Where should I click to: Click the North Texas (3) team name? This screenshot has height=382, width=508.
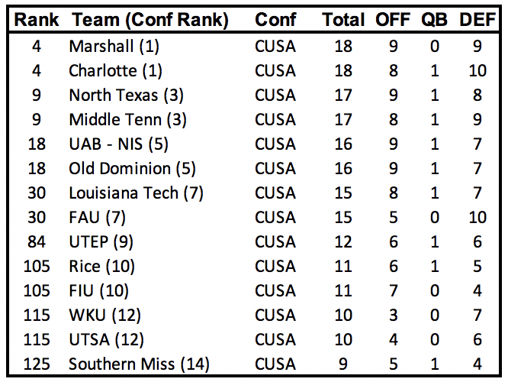(126, 95)
